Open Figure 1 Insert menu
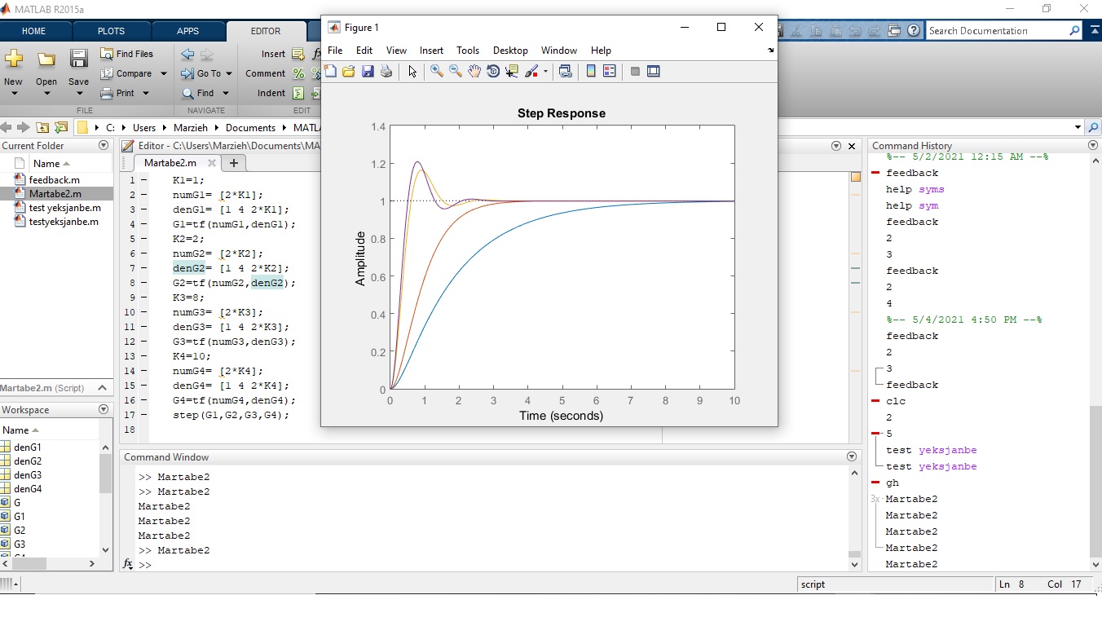Image resolution: width=1102 pixels, height=626 pixels. click(x=431, y=51)
